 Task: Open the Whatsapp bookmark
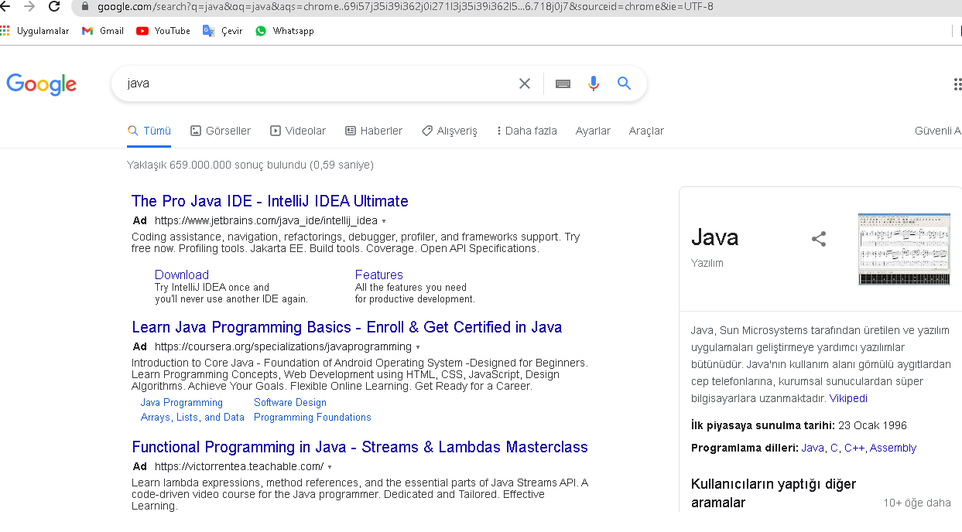click(285, 31)
